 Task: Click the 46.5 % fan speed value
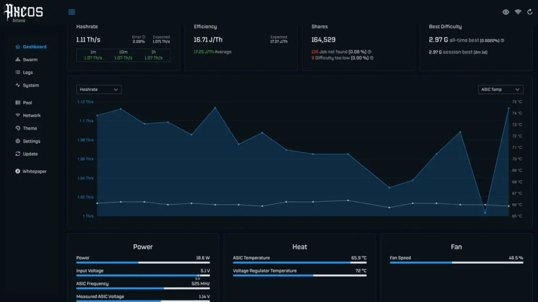[516, 258]
